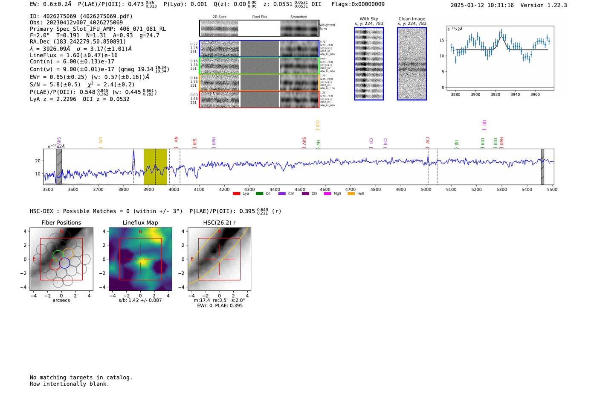
Task: Click the orange fiber circle in Fiber Positions
Action: 68,253
